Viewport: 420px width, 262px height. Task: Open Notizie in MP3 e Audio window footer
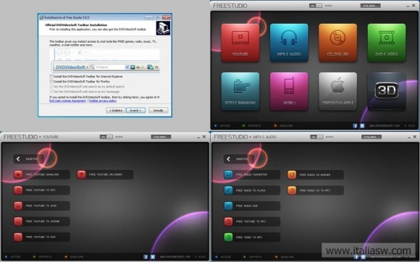(222, 257)
